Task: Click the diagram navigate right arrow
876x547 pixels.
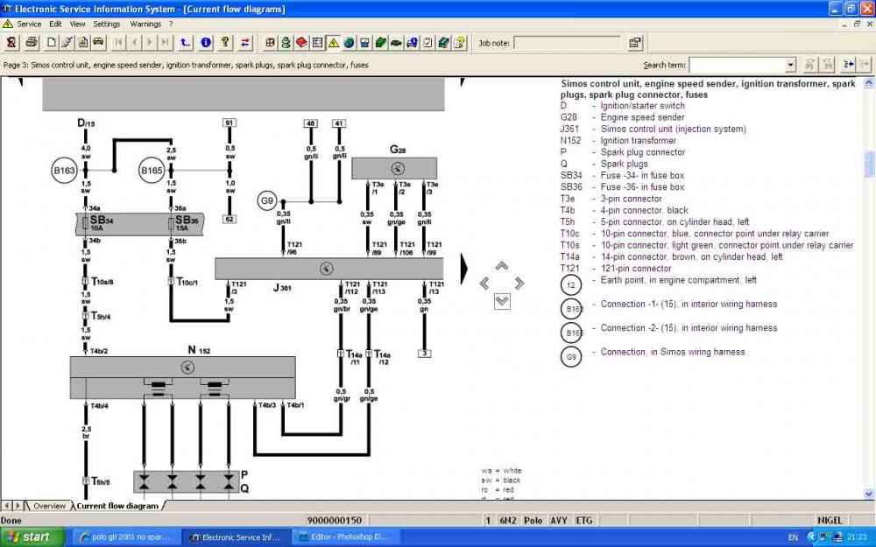Action: (x=519, y=284)
